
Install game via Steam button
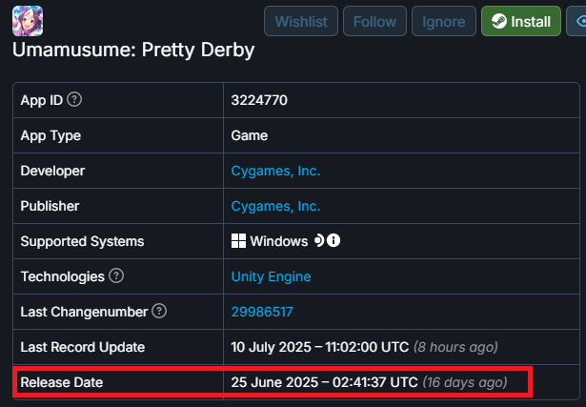click(521, 21)
